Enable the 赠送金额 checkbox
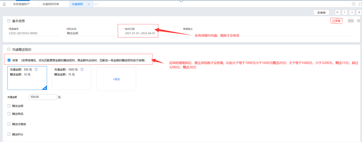 (9, 106)
